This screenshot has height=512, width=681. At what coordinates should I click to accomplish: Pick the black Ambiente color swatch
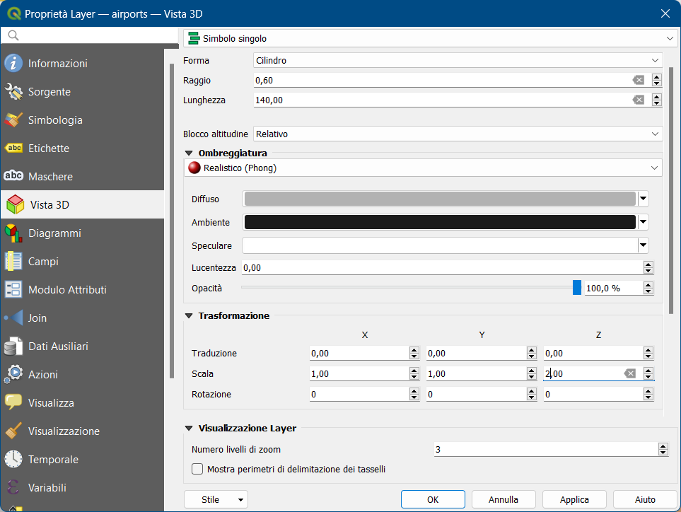coord(440,222)
